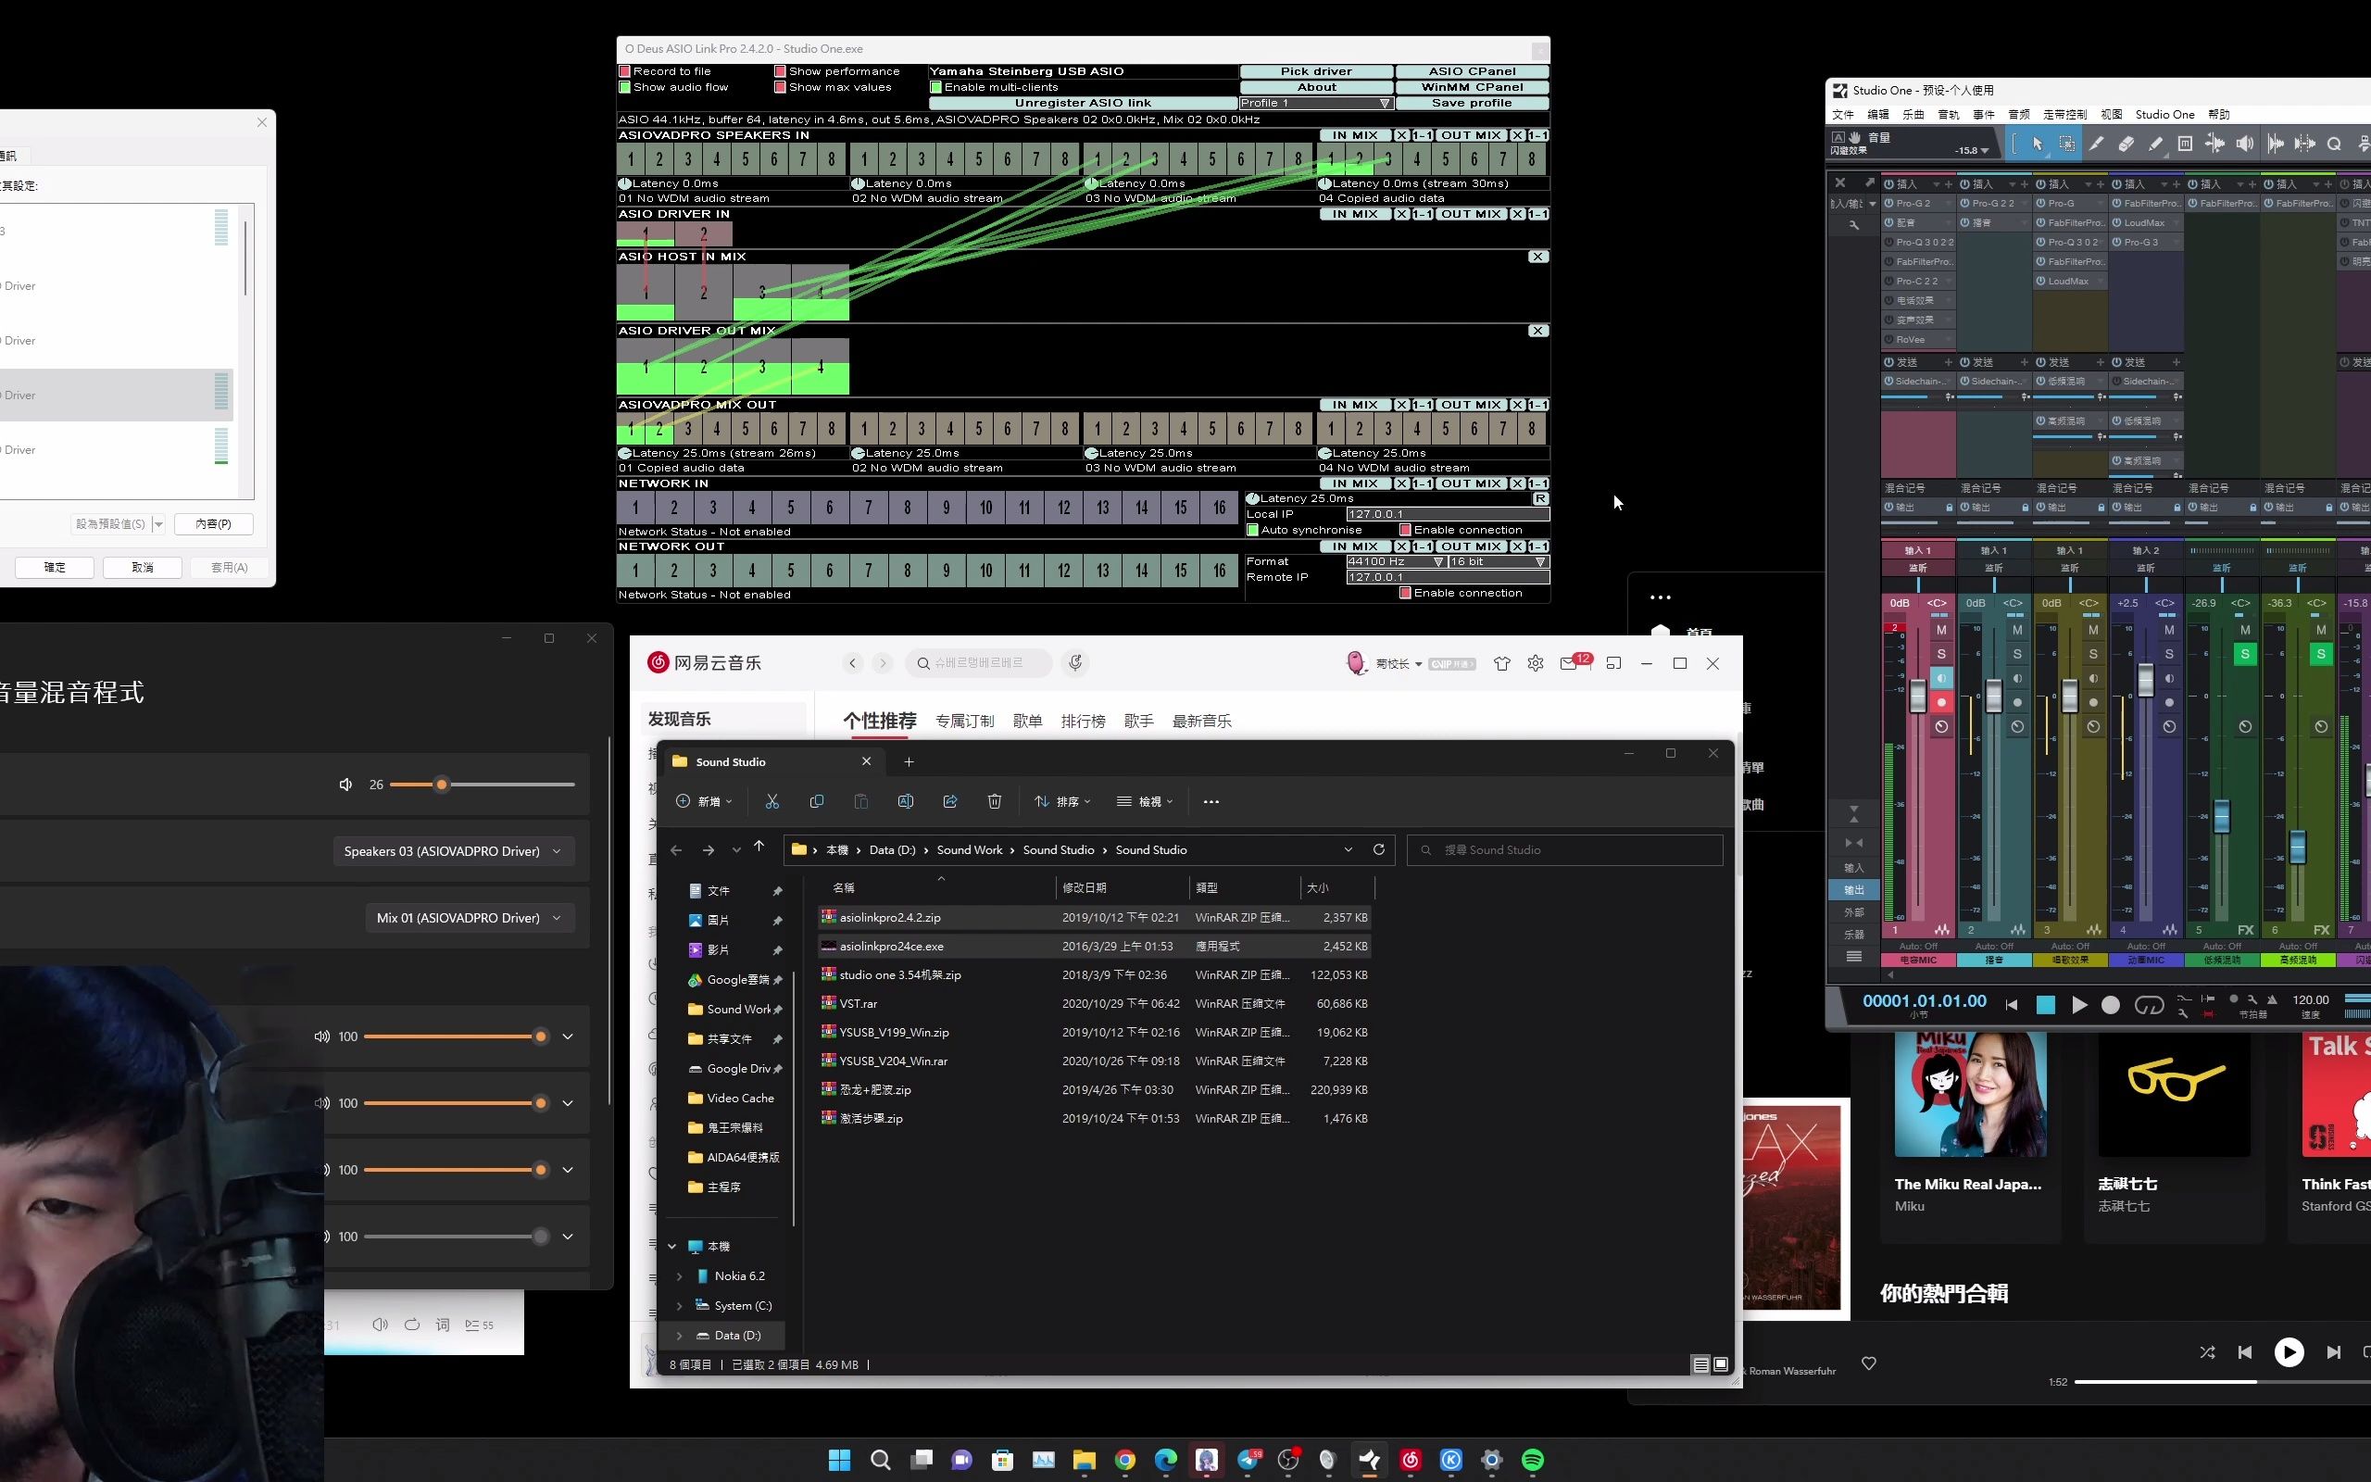Toggle Enable multi-clients in ASIO Link Pro
The image size is (2371, 1482).
pos(935,87)
